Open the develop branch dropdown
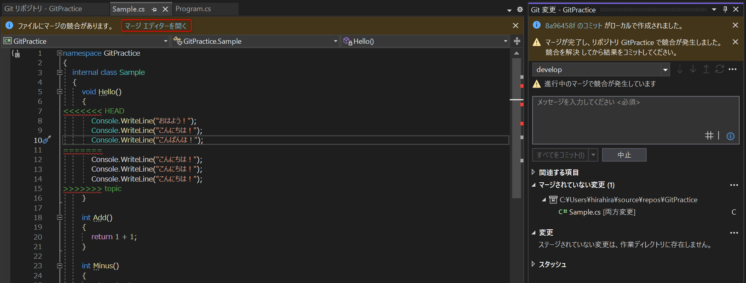This screenshot has width=746, height=283. [x=665, y=70]
